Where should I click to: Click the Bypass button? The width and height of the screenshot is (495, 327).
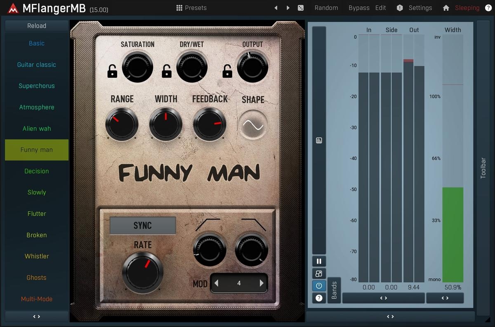(359, 8)
